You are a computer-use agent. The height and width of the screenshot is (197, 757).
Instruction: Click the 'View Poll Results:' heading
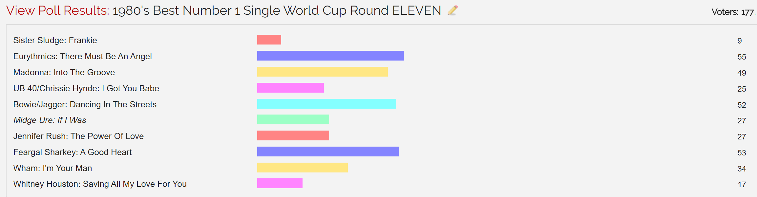[x=58, y=10]
